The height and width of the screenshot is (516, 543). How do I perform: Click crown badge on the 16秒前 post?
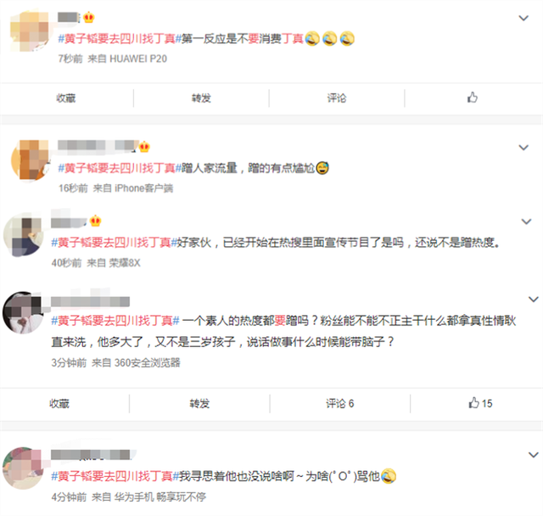click(x=144, y=147)
